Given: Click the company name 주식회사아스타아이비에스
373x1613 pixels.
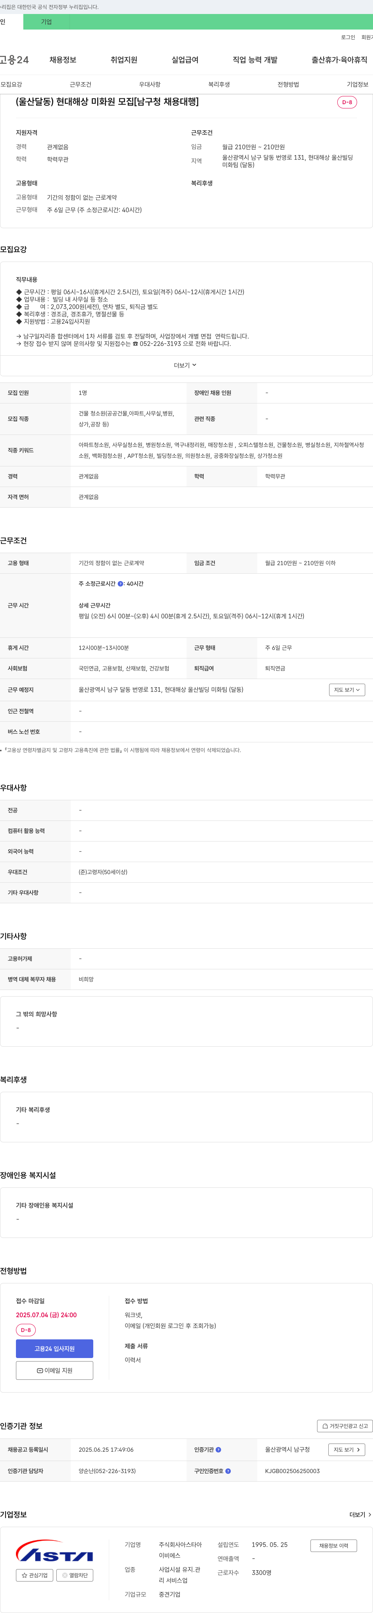Looking at the screenshot, I should click(x=180, y=1550).
